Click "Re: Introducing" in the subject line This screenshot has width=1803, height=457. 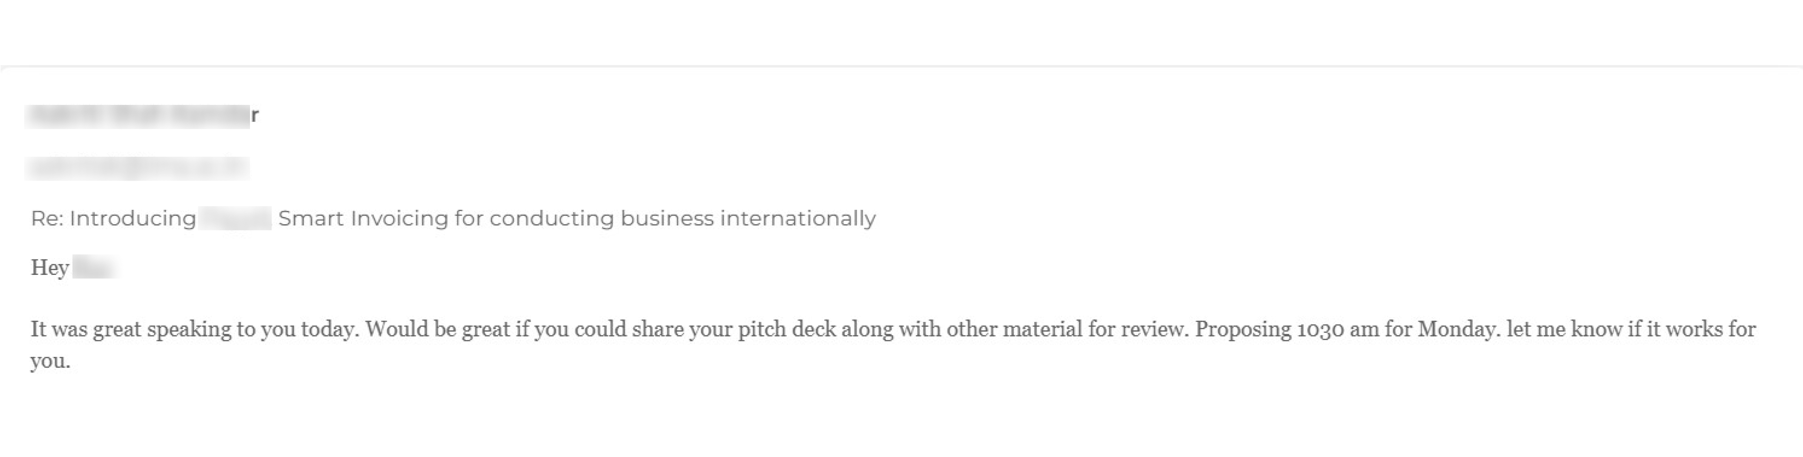coord(113,219)
